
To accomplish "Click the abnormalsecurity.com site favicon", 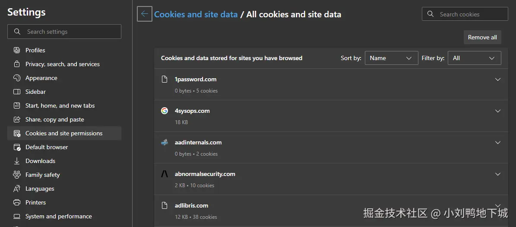I will [165, 174].
